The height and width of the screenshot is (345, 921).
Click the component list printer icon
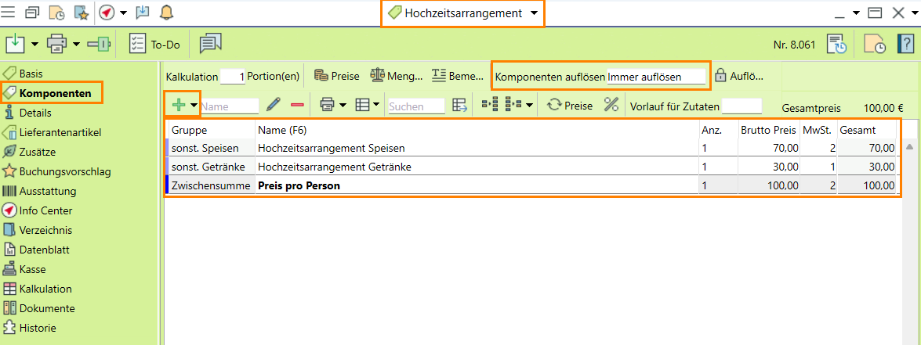[327, 105]
